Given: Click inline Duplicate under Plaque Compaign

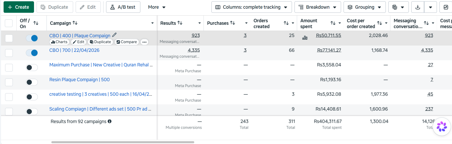Looking at the screenshot, I should coord(100,42).
